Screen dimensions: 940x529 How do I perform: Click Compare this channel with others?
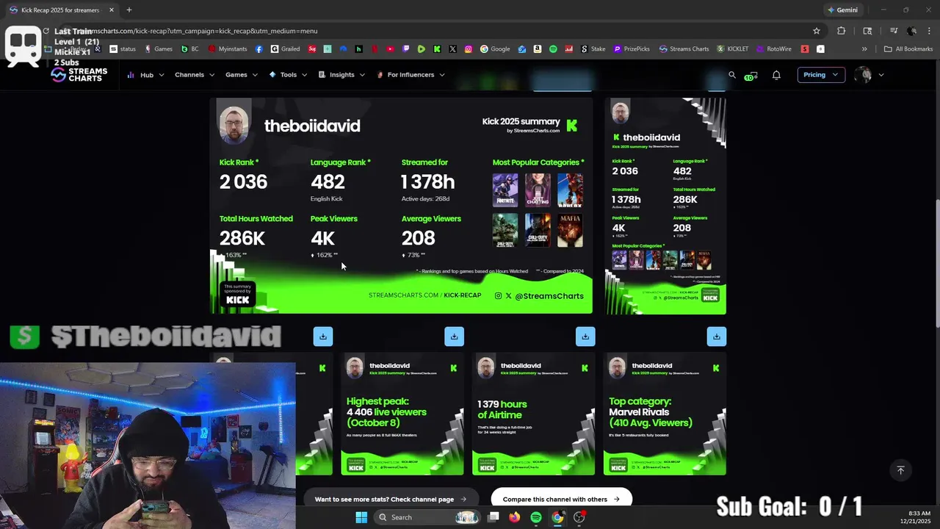pos(561,499)
